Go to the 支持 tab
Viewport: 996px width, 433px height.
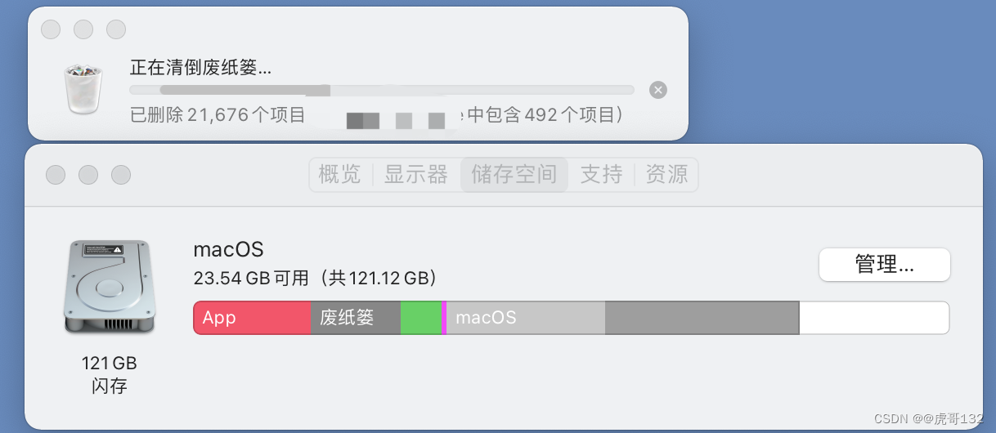pos(601,174)
